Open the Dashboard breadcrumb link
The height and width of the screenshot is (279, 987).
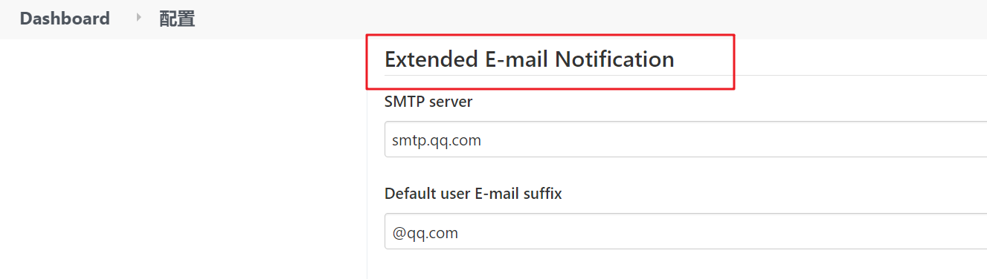[x=65, y=19]
